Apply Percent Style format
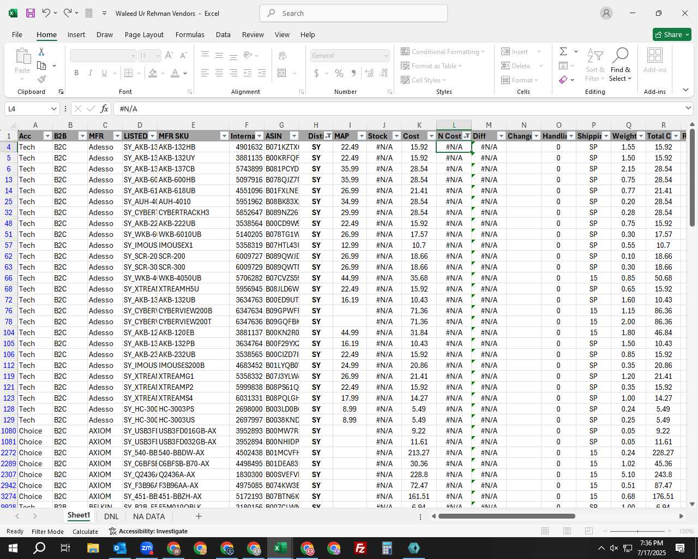This screenshot has width=698, height=559. 339,73
